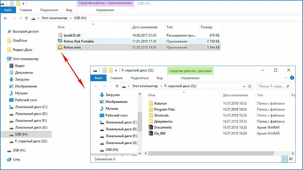Select file_898 WinRAR archive

(x=160, y=133)
